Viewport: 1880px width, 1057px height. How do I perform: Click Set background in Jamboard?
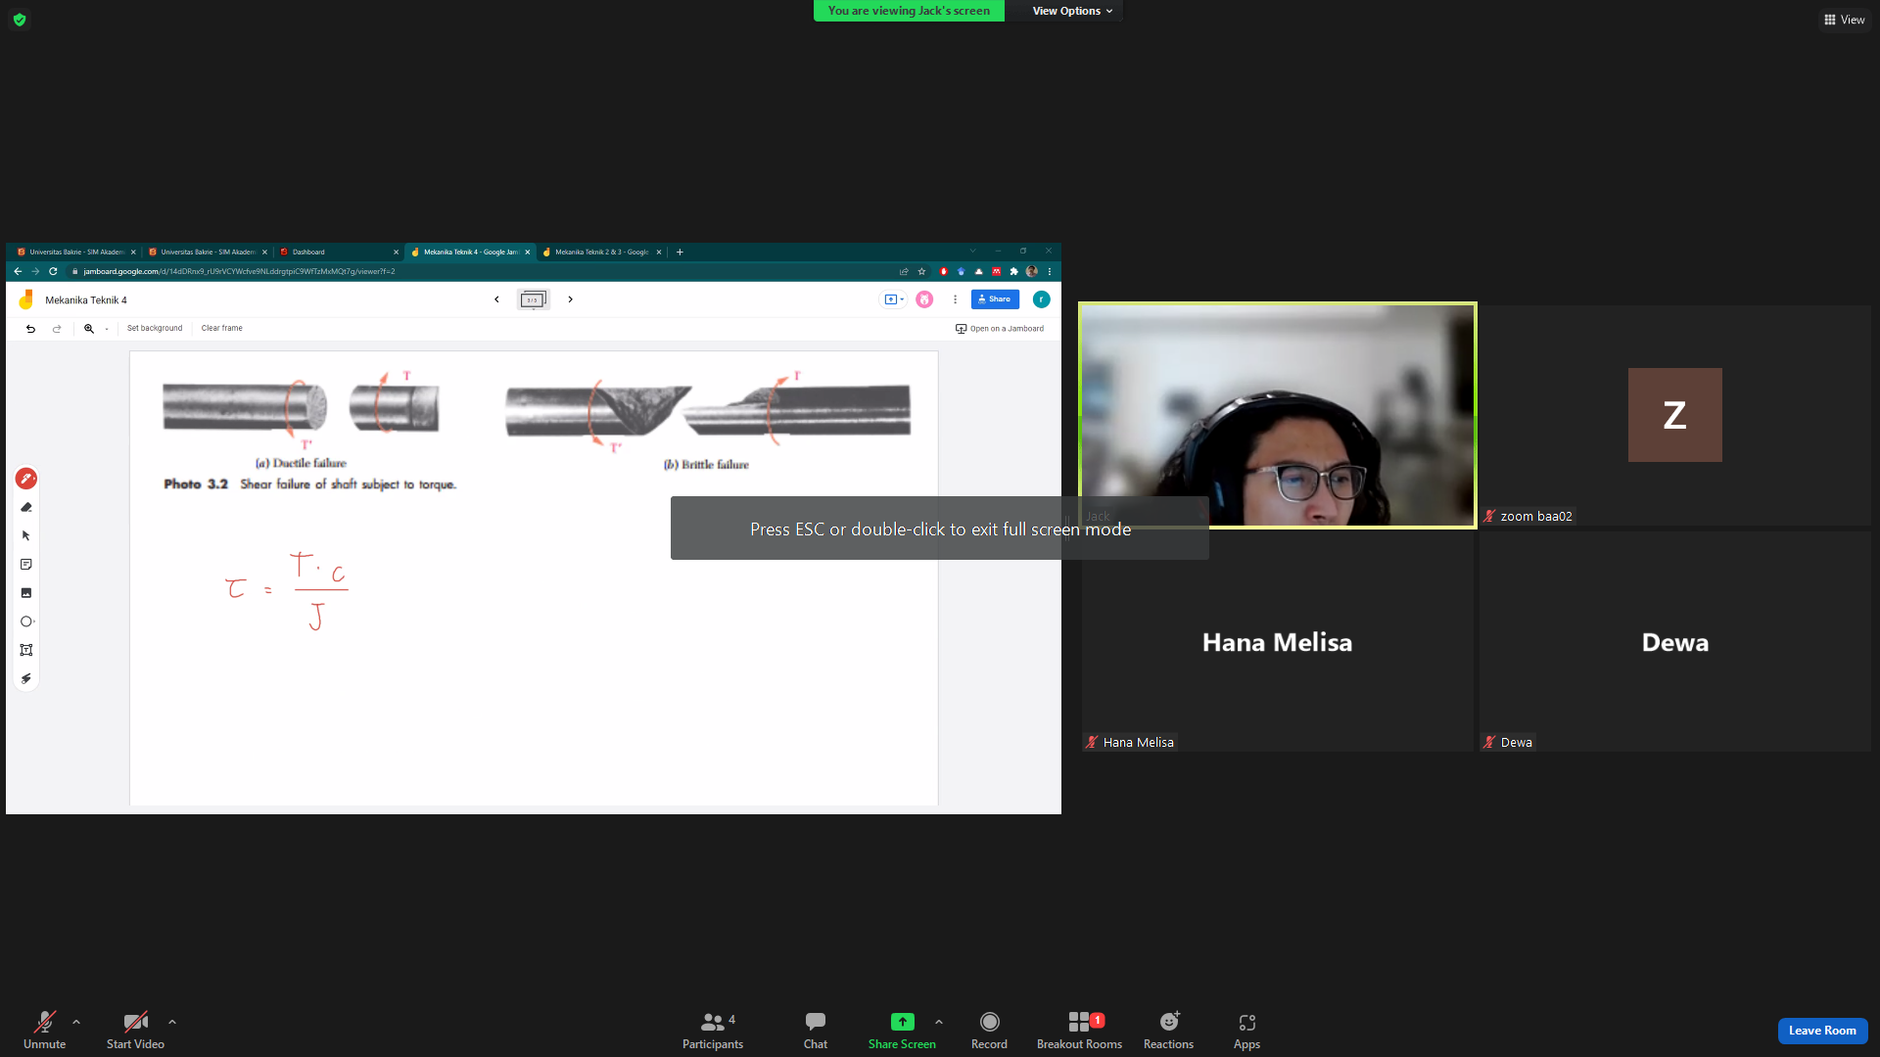[x=155, y=329]
